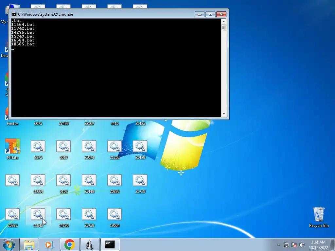This screenshot has width=335, height=251.
Task: Select the NTLite desktop shortcut
Action: tap(13, 146)
